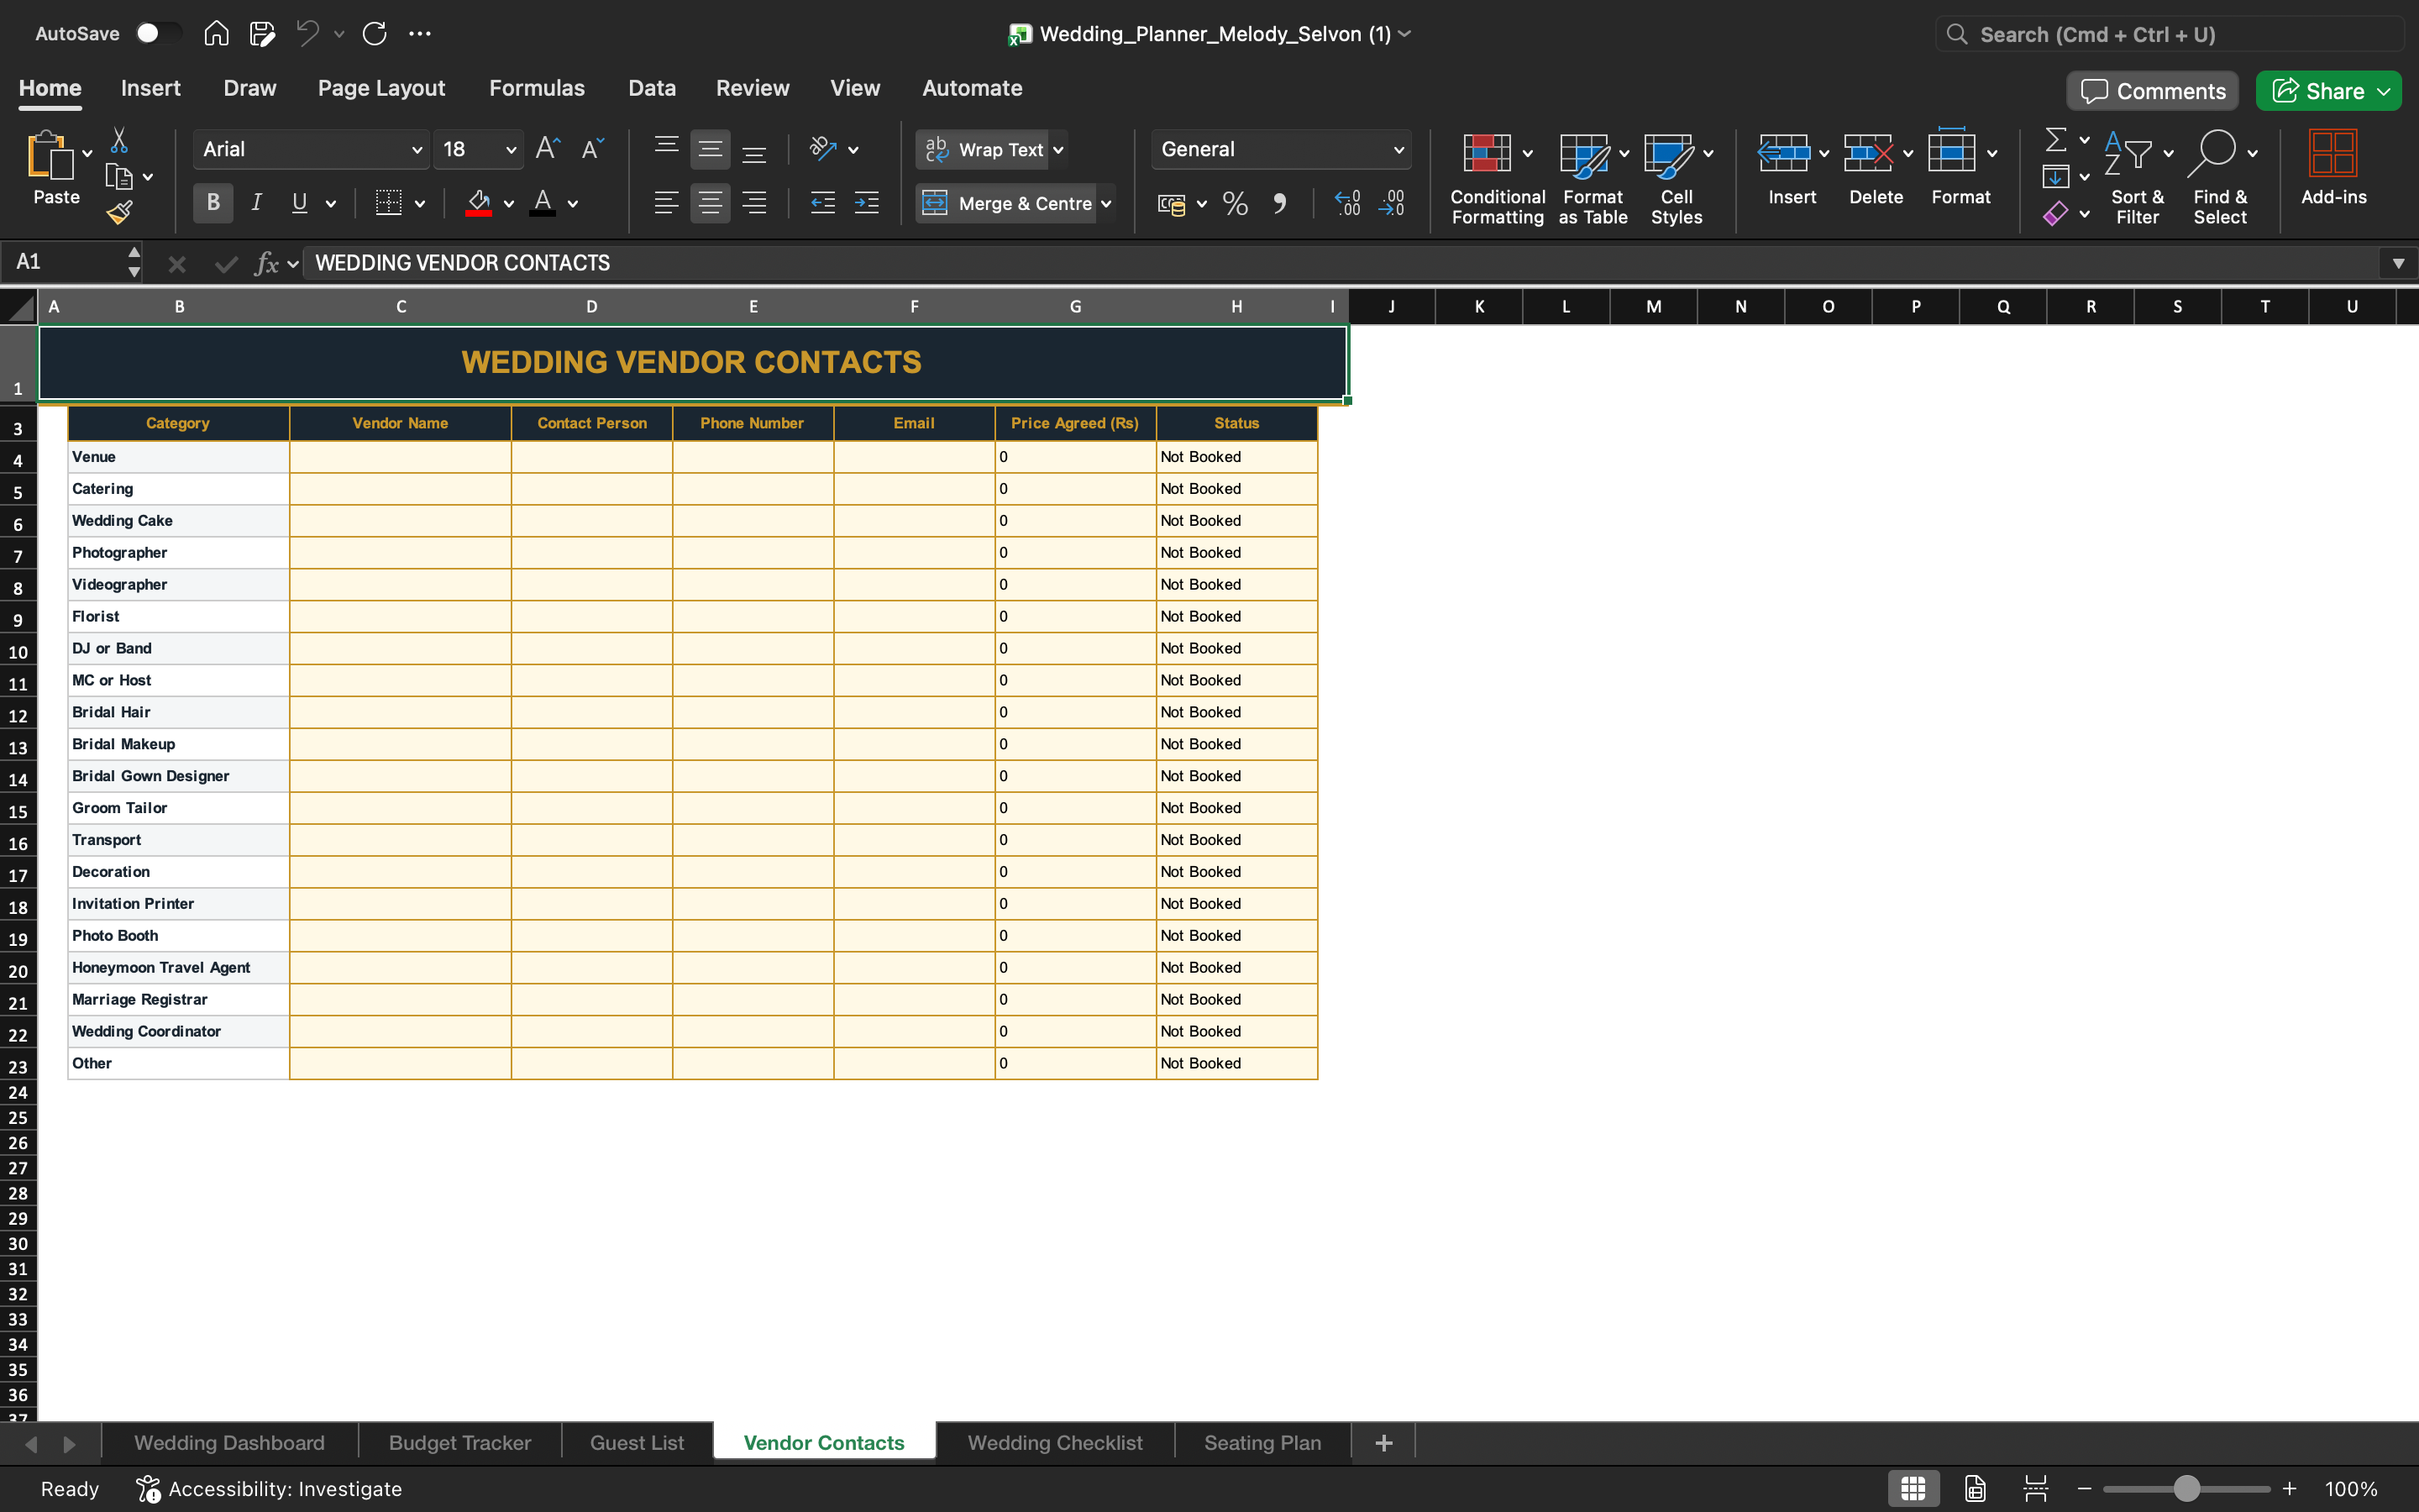Toggle Bold formatting

(213, 203)
